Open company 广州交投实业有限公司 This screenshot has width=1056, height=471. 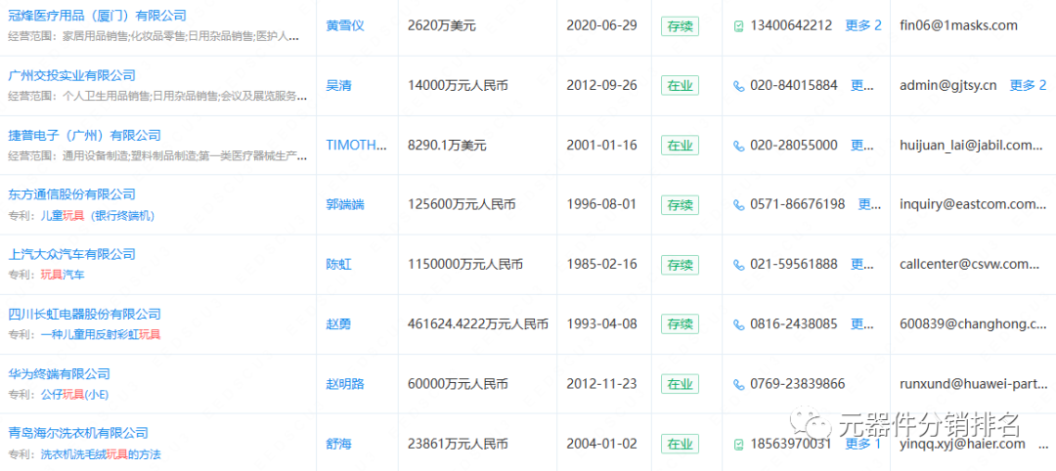click(x=71, y=75)
